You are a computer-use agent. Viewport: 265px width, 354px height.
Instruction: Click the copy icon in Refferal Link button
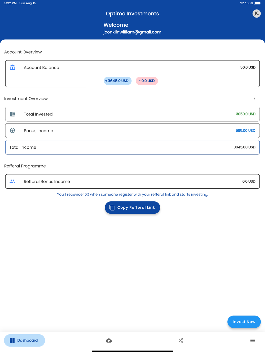click(112, 208)
